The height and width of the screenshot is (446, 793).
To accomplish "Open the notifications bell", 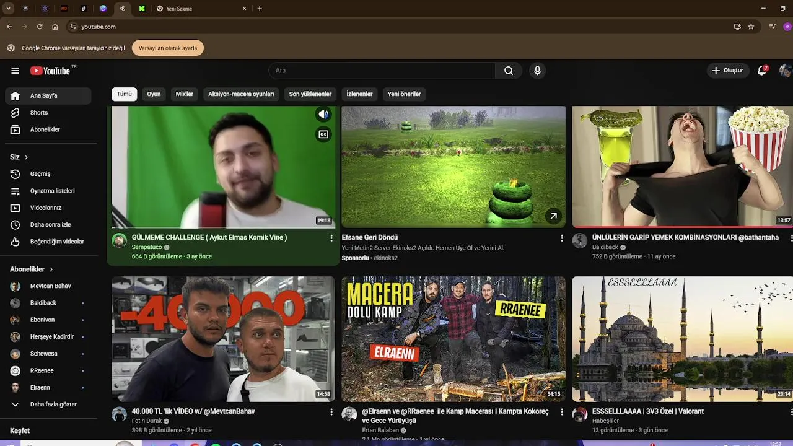I will click(x=762, y=71).
